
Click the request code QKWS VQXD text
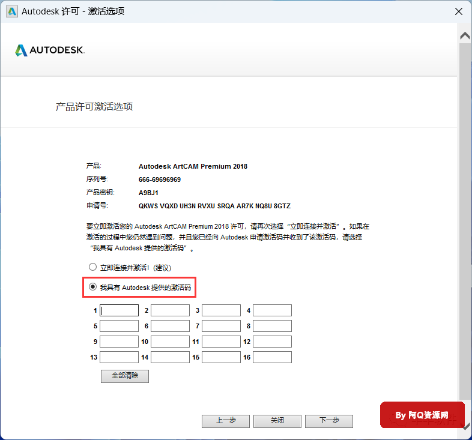214,206
